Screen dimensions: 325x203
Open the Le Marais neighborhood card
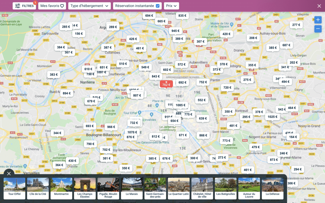pos(132,188)
